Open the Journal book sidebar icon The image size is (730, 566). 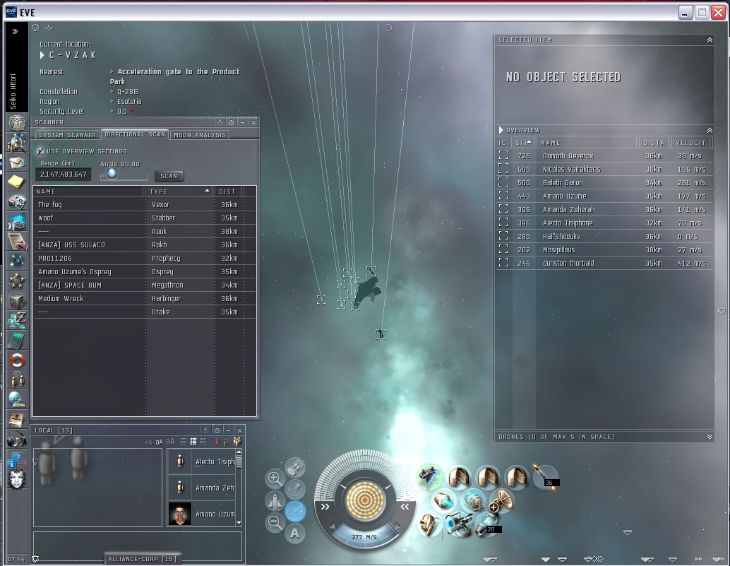click(x=17, y=419)
